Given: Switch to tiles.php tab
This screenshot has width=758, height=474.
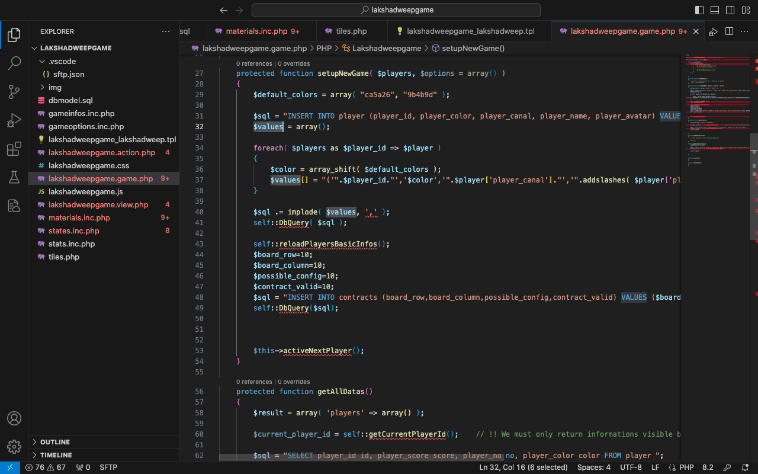Looking at the screenshot, I should tap(351, 31).
